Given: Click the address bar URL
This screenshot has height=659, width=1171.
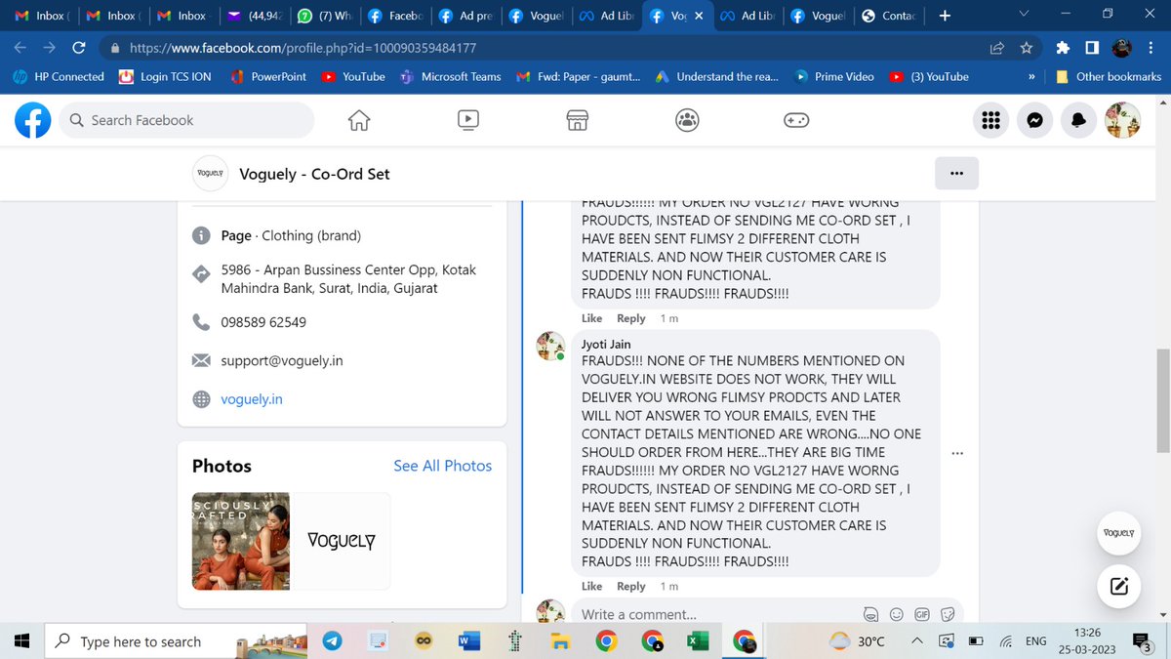Looking at the screenshot, I should tap(303, 47).
